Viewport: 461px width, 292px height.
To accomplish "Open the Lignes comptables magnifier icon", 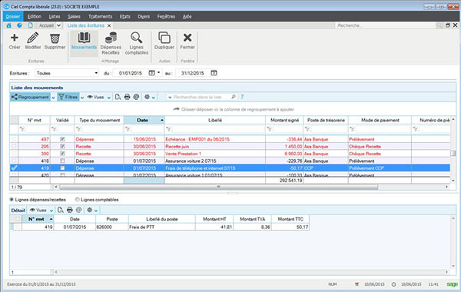I will coord(137,38).
